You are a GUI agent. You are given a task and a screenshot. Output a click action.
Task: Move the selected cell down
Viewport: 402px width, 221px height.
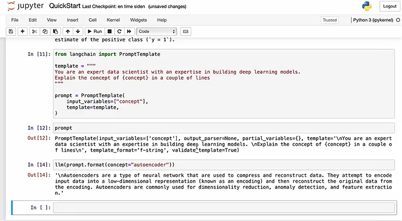(78, 32)
